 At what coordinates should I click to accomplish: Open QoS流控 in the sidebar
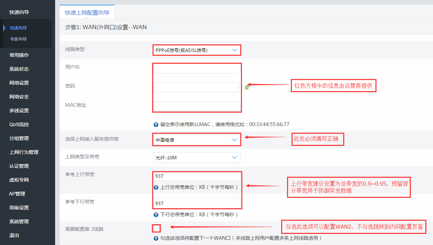(x=19, y=124)
